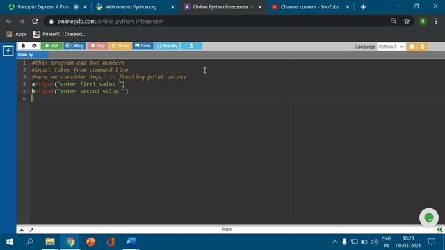Open PiratePC bookmark
The image size is (445, 250).
tap(59, 34)
